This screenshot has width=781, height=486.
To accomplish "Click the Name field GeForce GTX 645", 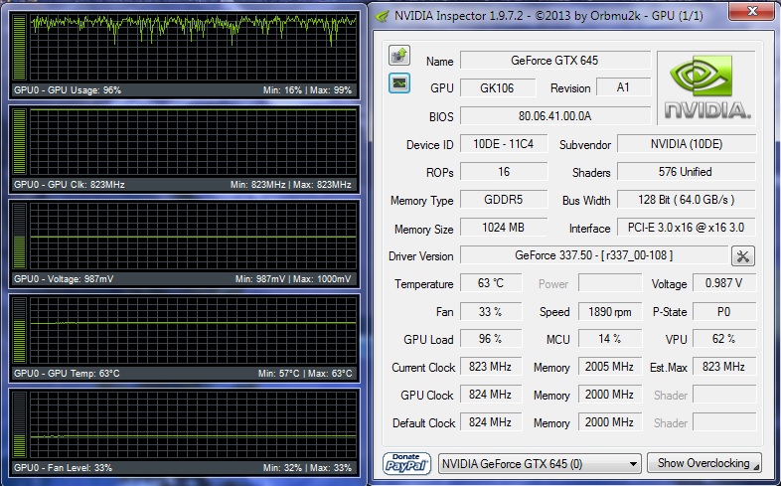I will [554, 61].
